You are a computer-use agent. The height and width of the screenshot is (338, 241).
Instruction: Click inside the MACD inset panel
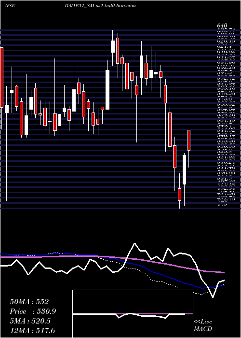coord(133,314)
